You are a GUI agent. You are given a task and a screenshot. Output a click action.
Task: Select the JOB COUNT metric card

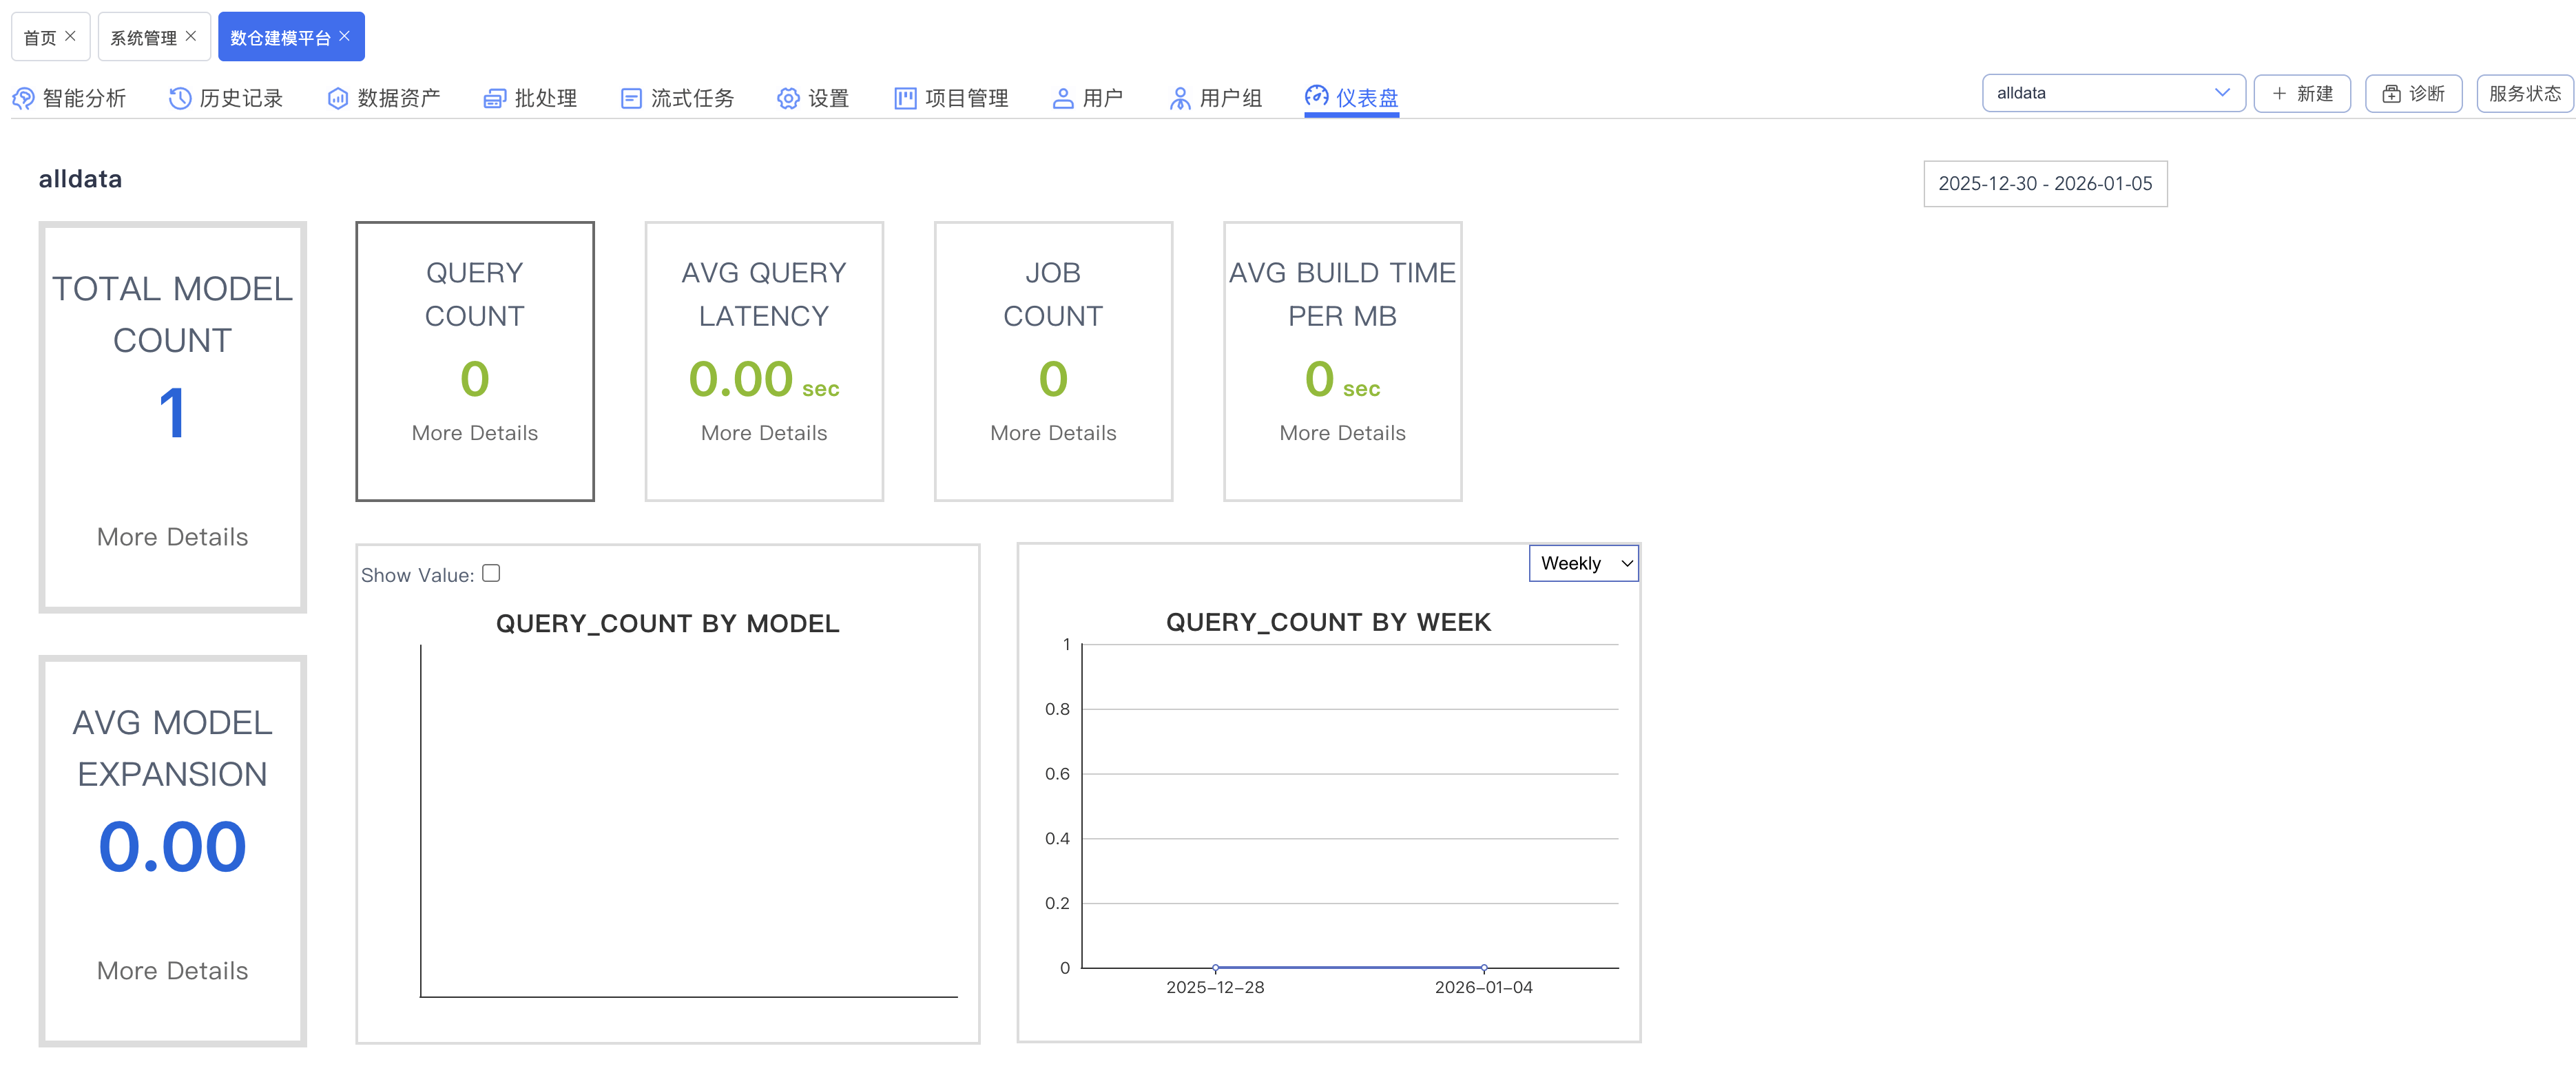[1052, 360]
